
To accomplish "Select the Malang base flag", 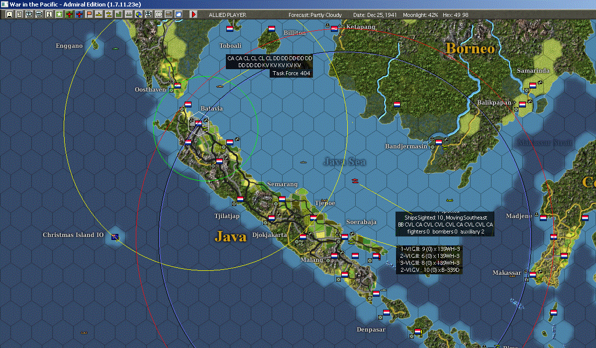I will 334,255.
